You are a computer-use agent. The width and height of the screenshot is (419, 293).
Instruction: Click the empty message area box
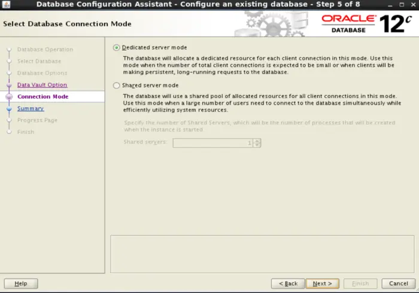click(x=262, y=254)
